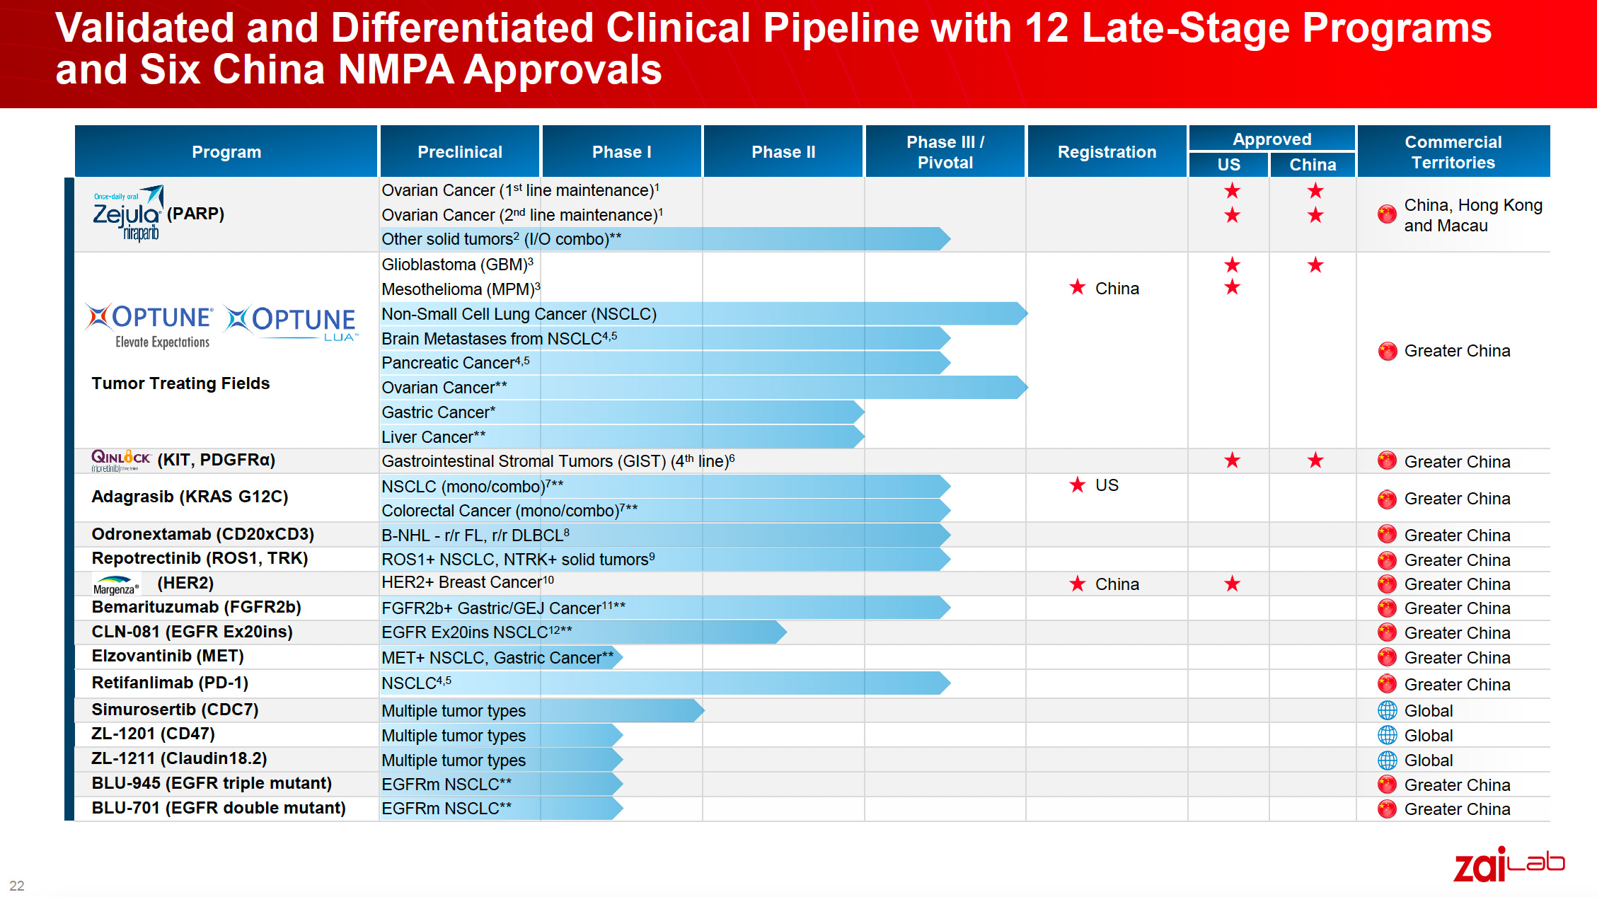The width and height of the screenshot is (1597, 897).
Task: Click the Zai Lab logo
Action: (1508, 864)
